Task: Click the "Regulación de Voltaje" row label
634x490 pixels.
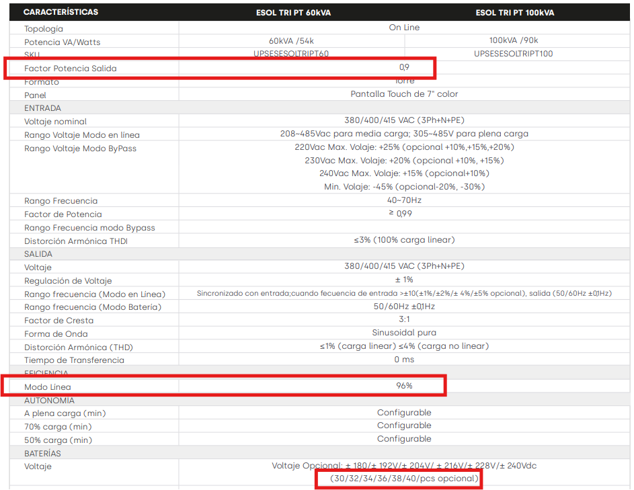Action: point(68,281)
